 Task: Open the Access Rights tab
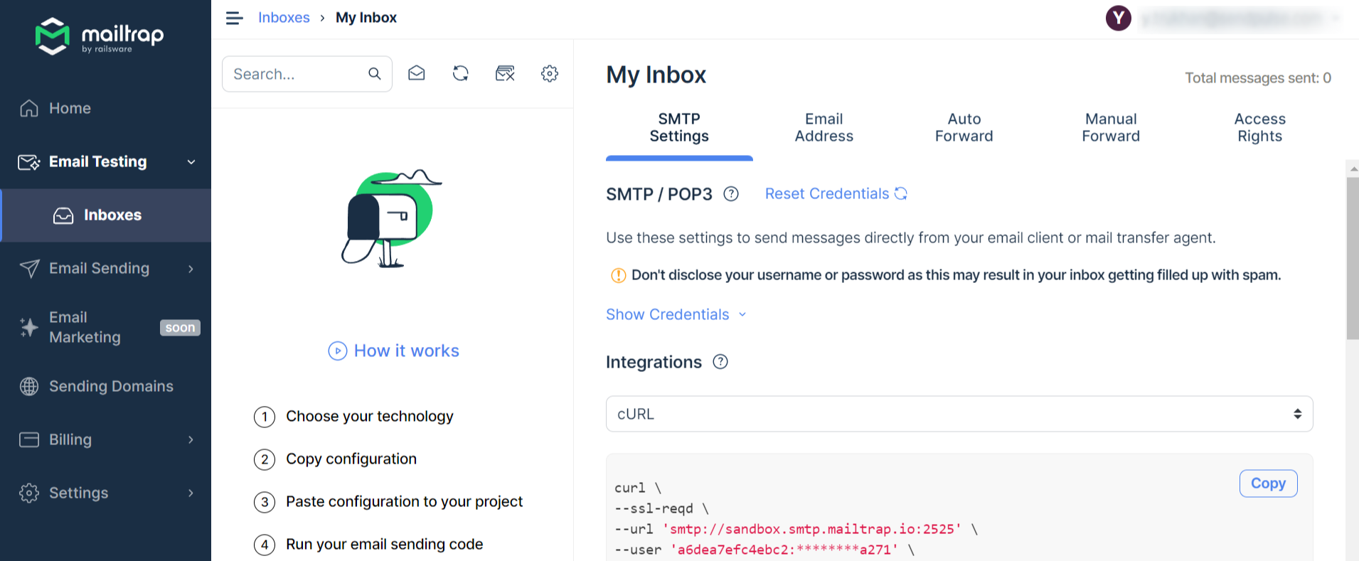(1259, 128)
